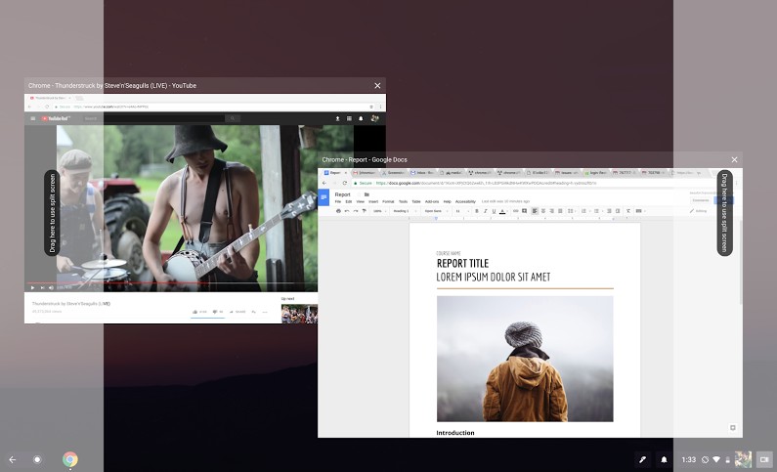Open the Table menu in Docs

tap(416, 201)
